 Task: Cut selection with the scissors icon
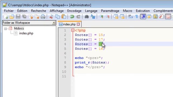tap(51, 17)
